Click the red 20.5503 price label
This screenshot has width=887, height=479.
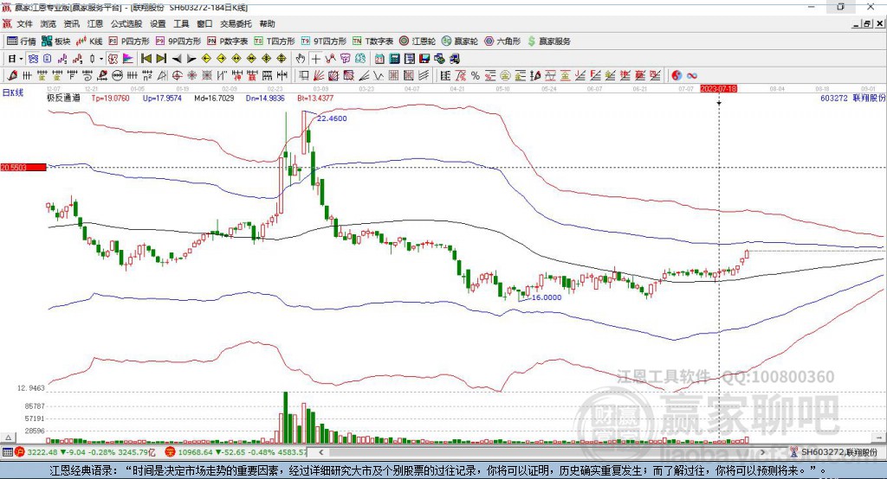(x=23, y=167)
